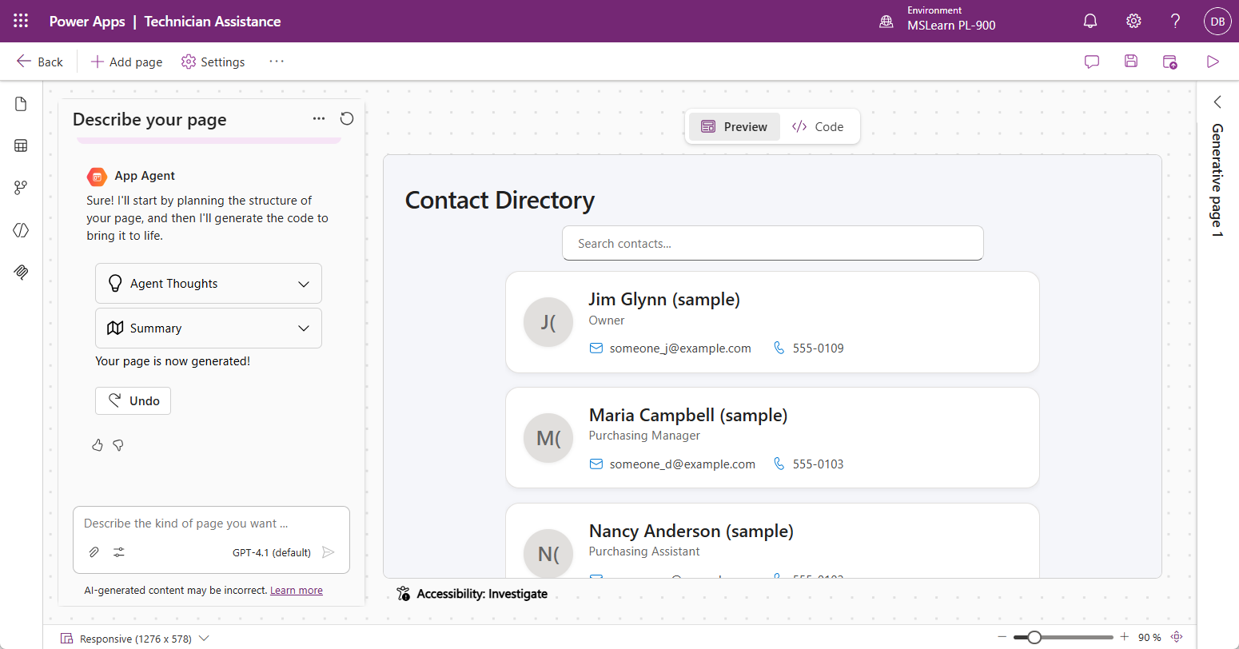Open the DB account avatar
Viewport: 1239px width, 649px height.
tap(1217, 22)
